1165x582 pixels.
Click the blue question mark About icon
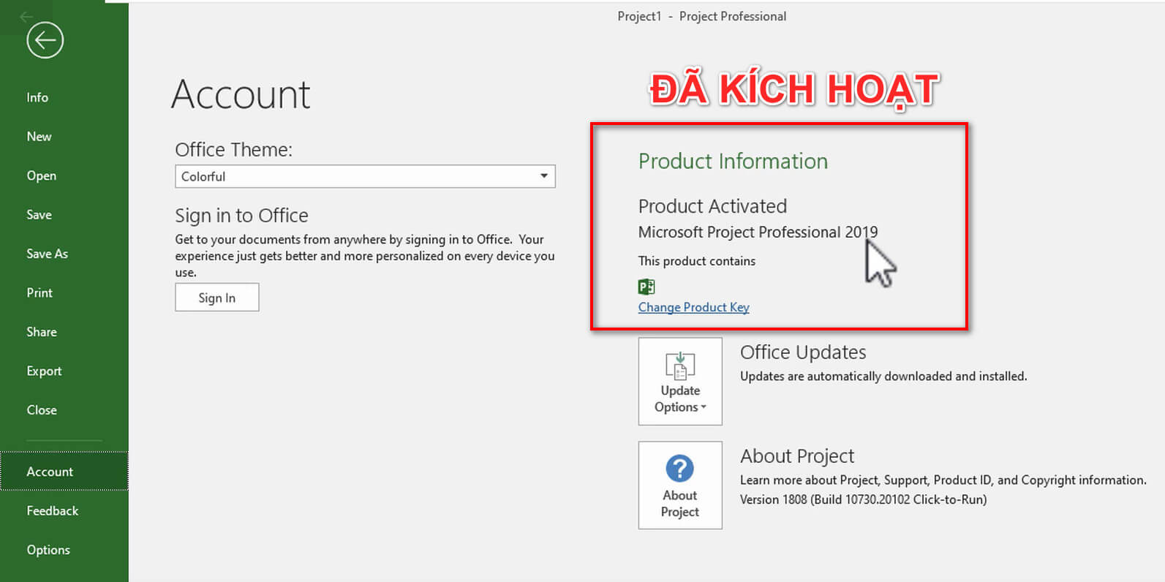(679, 469)
